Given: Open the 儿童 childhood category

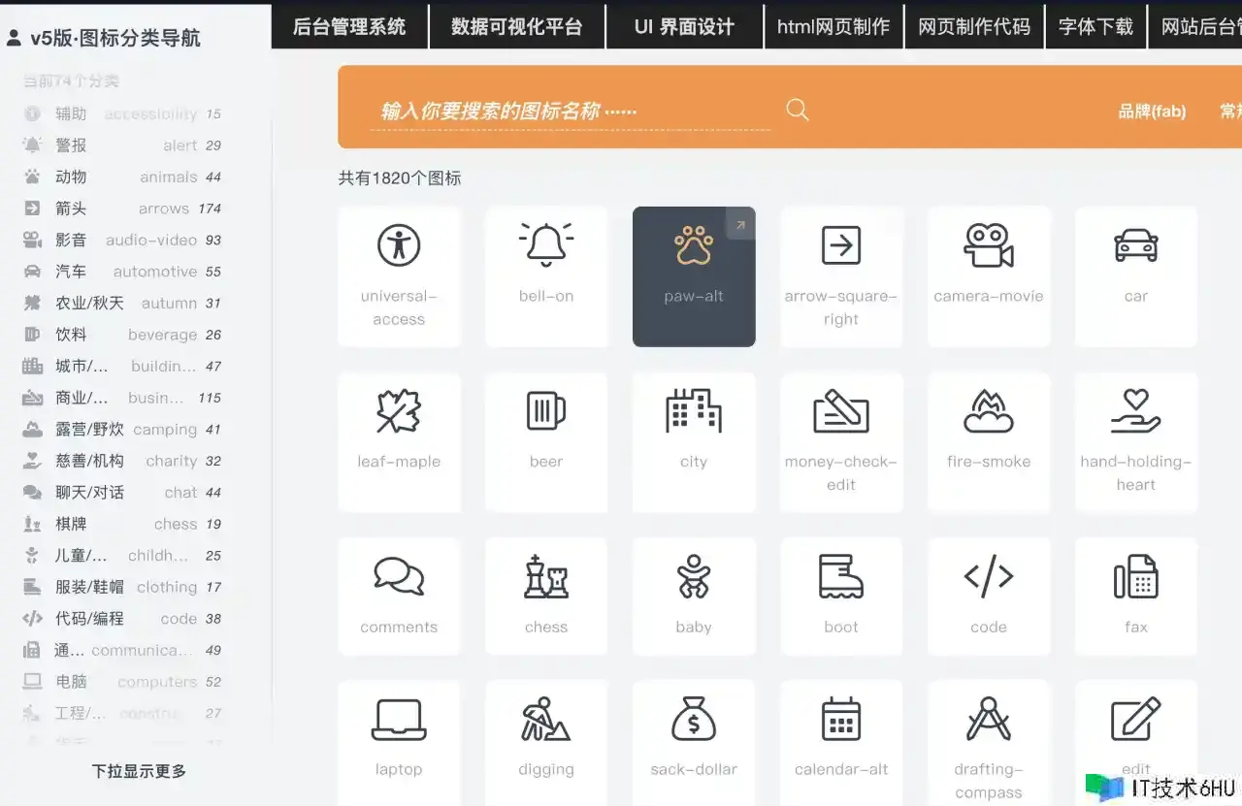Looking at the screenshot, I should 122,555.
